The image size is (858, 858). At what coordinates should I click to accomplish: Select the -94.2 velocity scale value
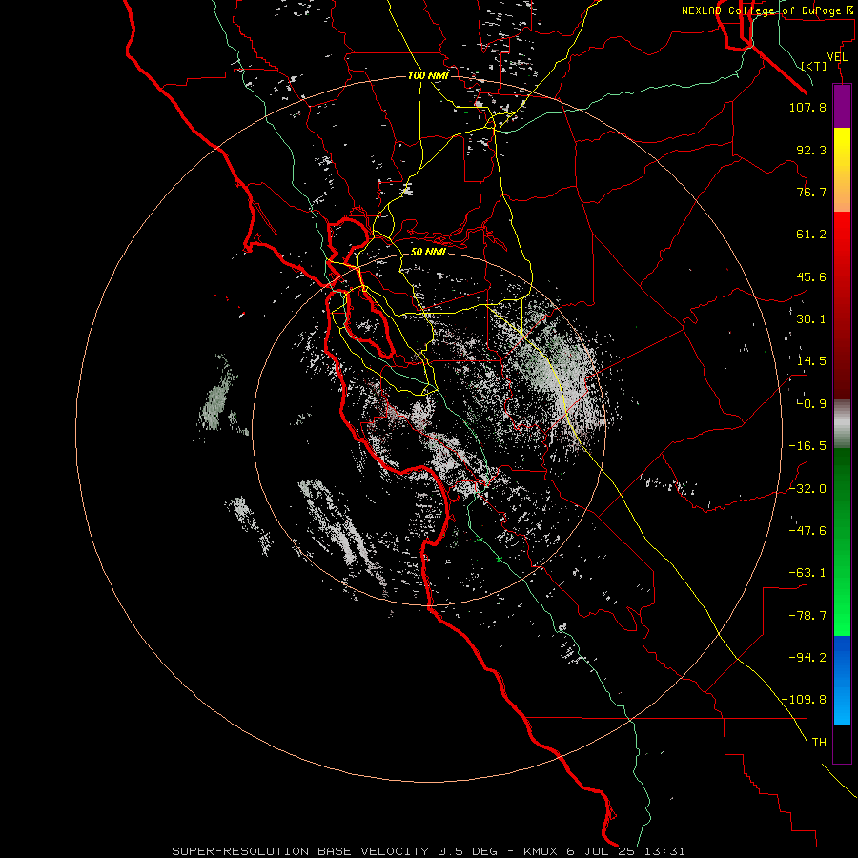pos(807,657)
